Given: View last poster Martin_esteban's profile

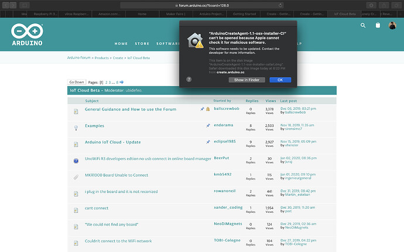Looking at the screenshot, I should pyautogui.click(x=297, y=195).
